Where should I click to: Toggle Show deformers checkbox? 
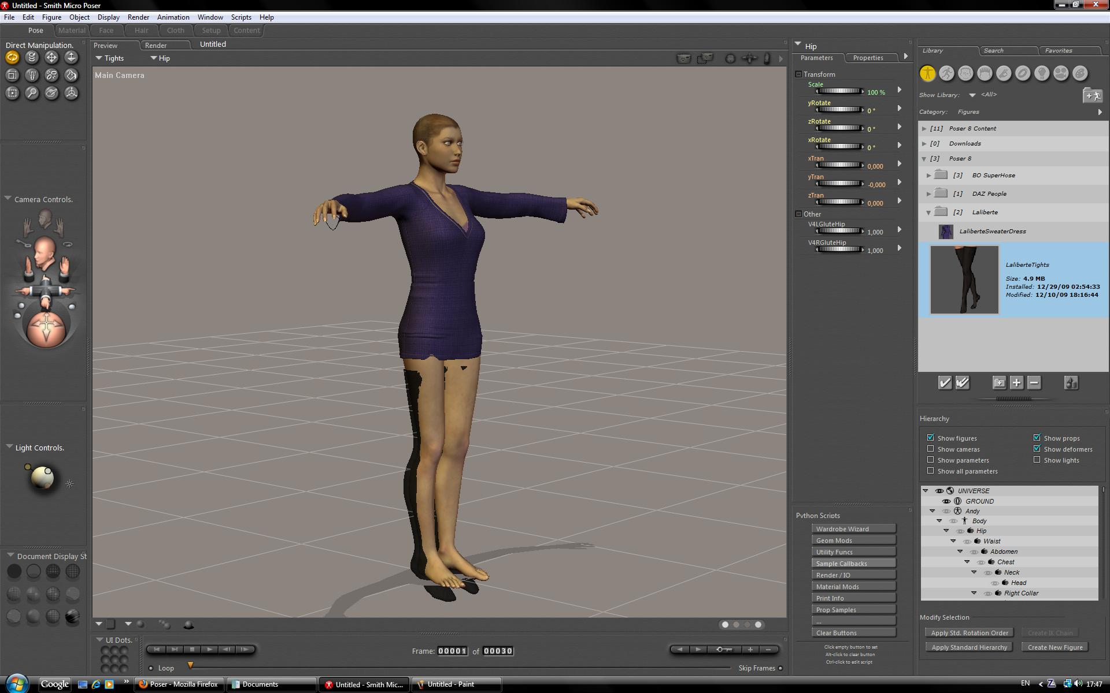[1037, 449]
